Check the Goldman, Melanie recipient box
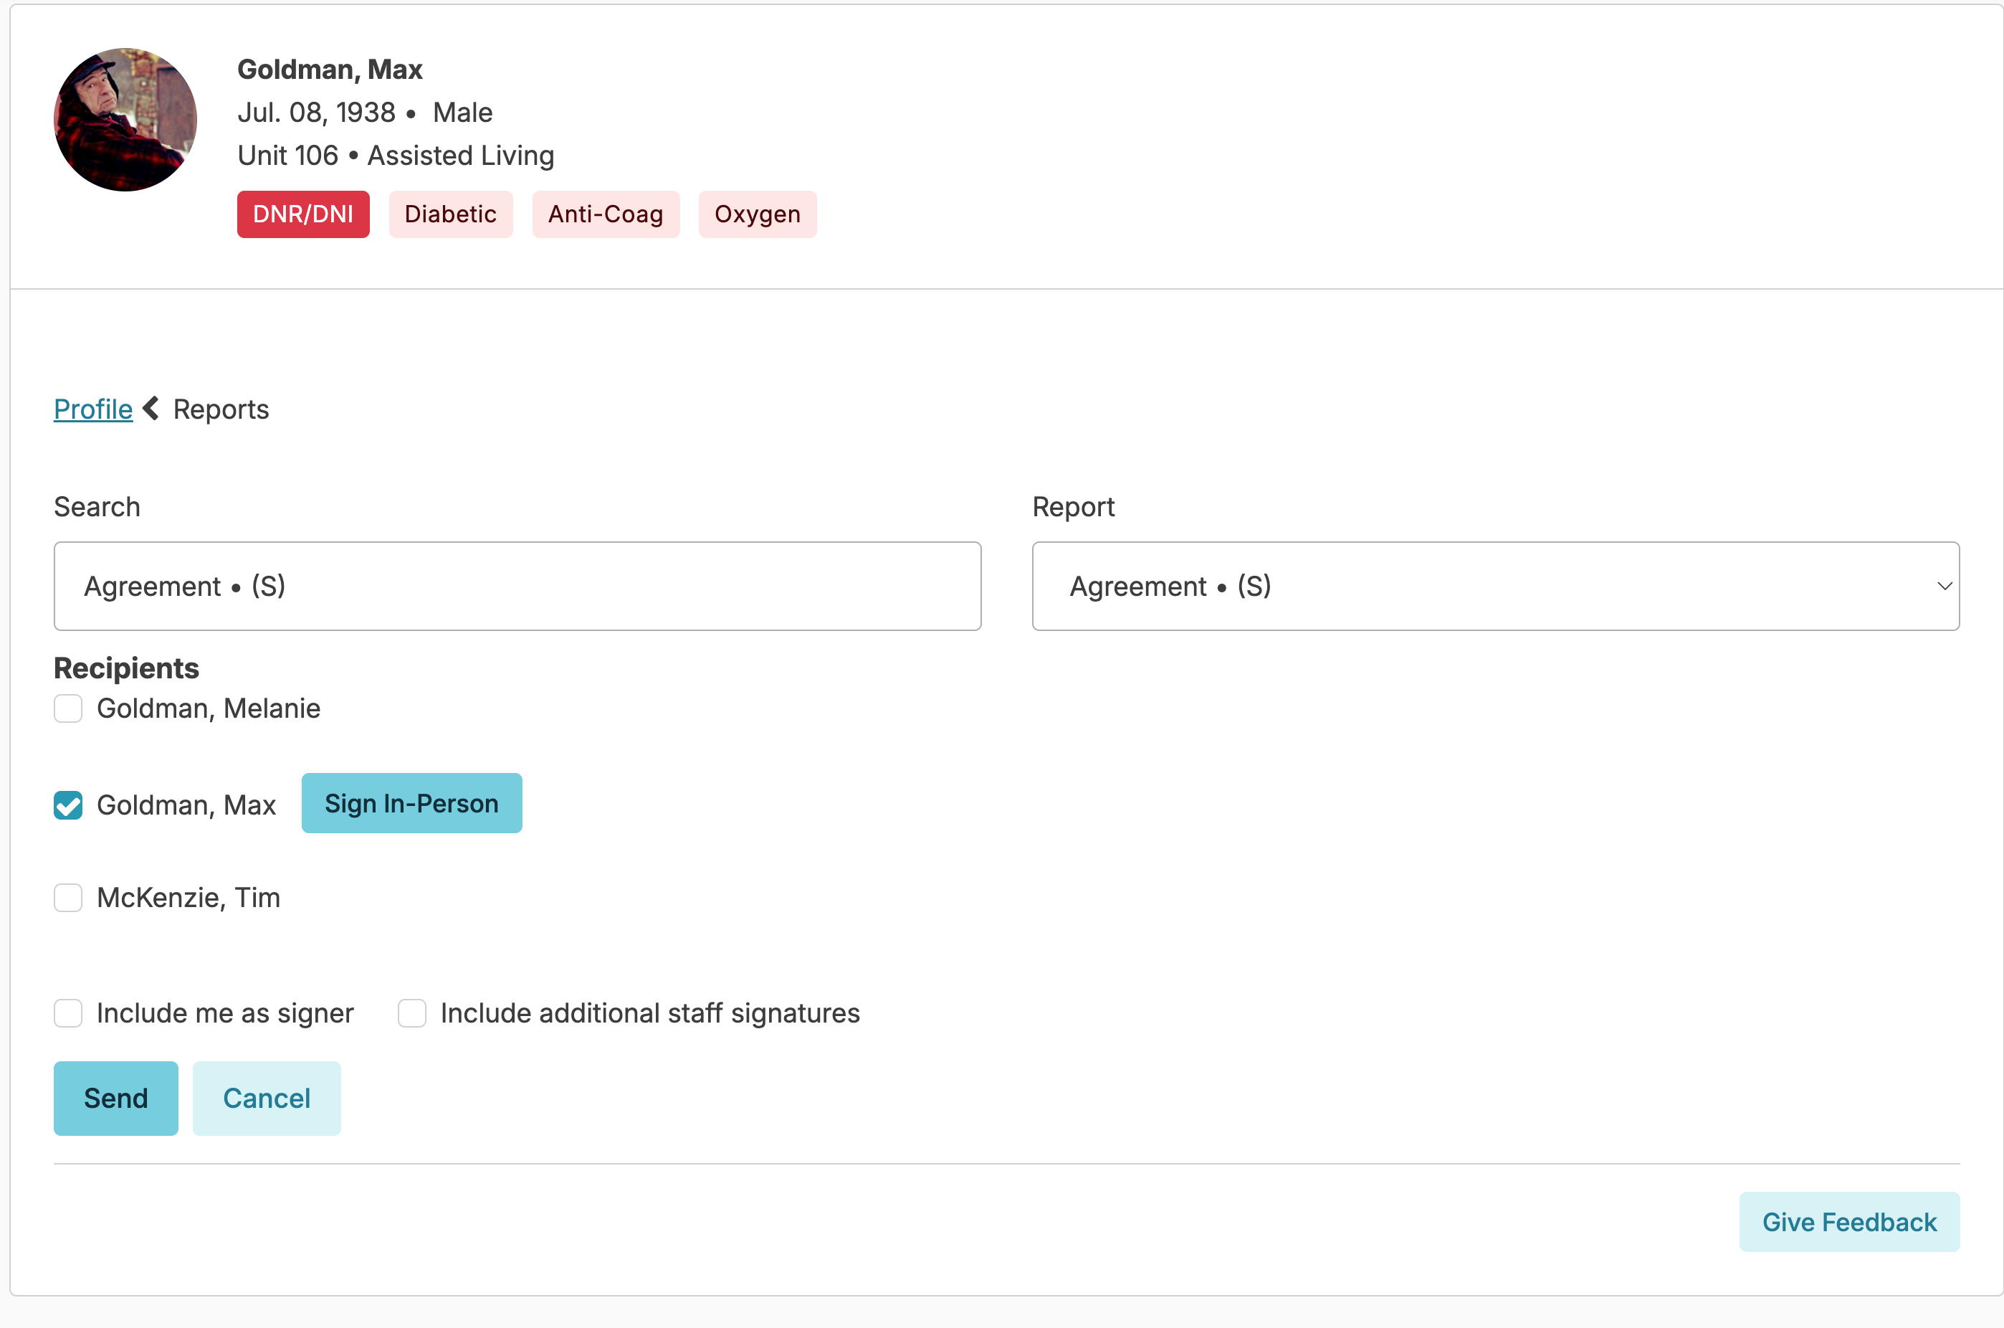Image resolution: width=2004 pixels, height=1328 pixels. pos(69,708)
